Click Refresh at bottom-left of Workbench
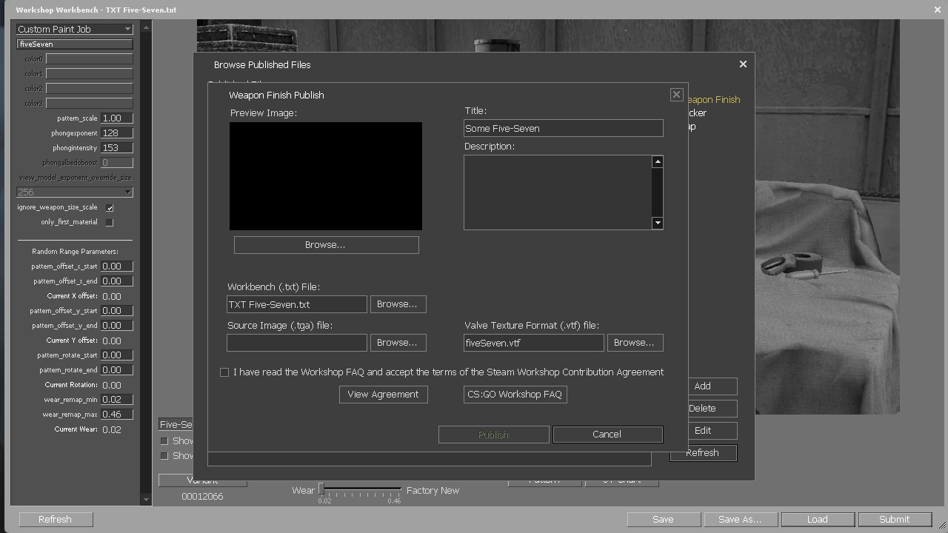Image resolution: width=948 pixels, height=533 pixels. click(56, 520)
